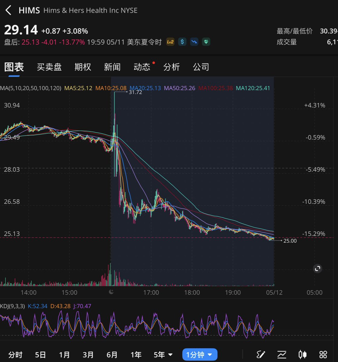Viewport: 338px width, 362px height.
Task: Open the chart indicator comparison icon
Action: click(282, 354)
